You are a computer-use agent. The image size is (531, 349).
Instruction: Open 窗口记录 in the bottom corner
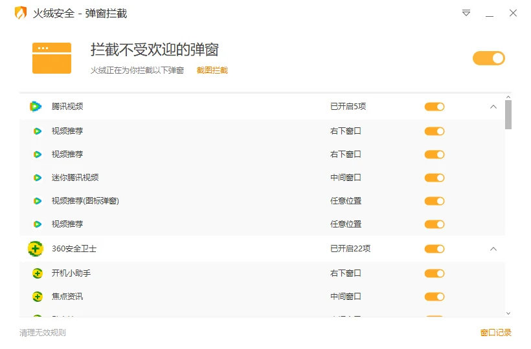click(495, 333)
